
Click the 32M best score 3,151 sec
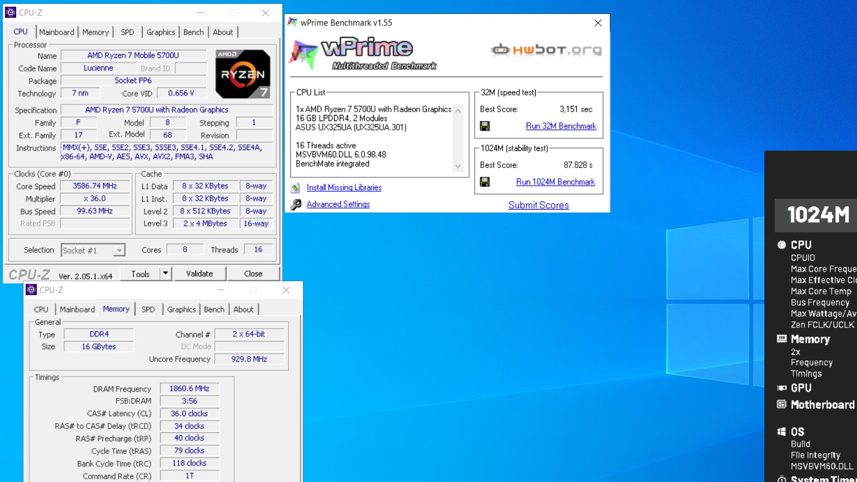click(x=576, y=109)
